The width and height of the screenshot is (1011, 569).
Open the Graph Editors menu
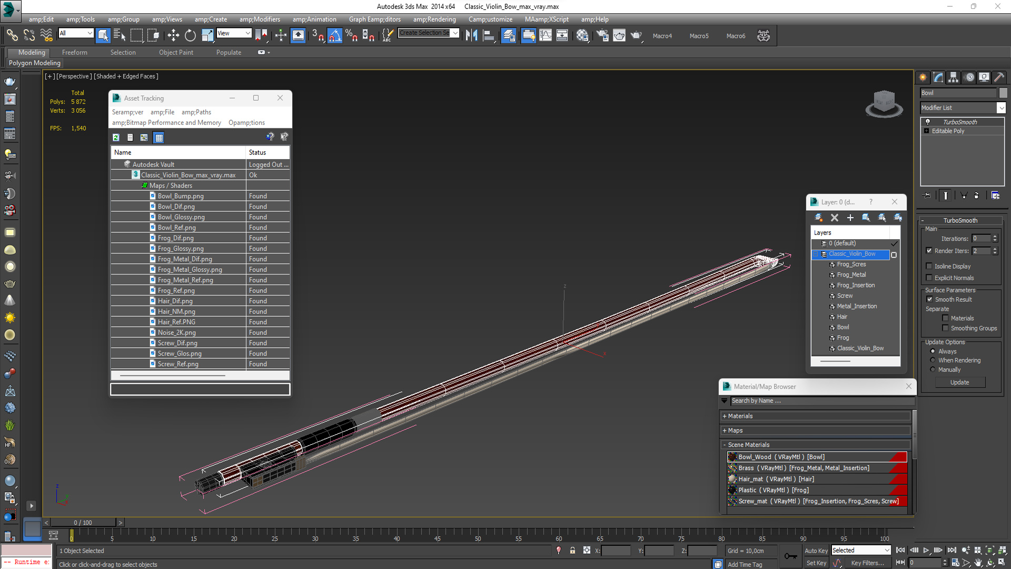tap(374, 19)
